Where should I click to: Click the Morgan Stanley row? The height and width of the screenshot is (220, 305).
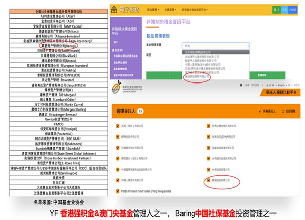pyautogui.click(x=58, y=109)
